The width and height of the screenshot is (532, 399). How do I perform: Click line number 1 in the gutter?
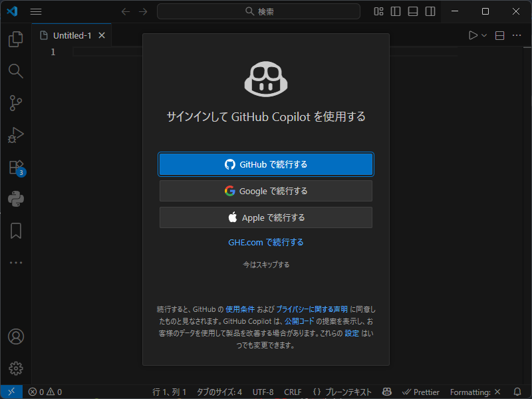point(53,52)
